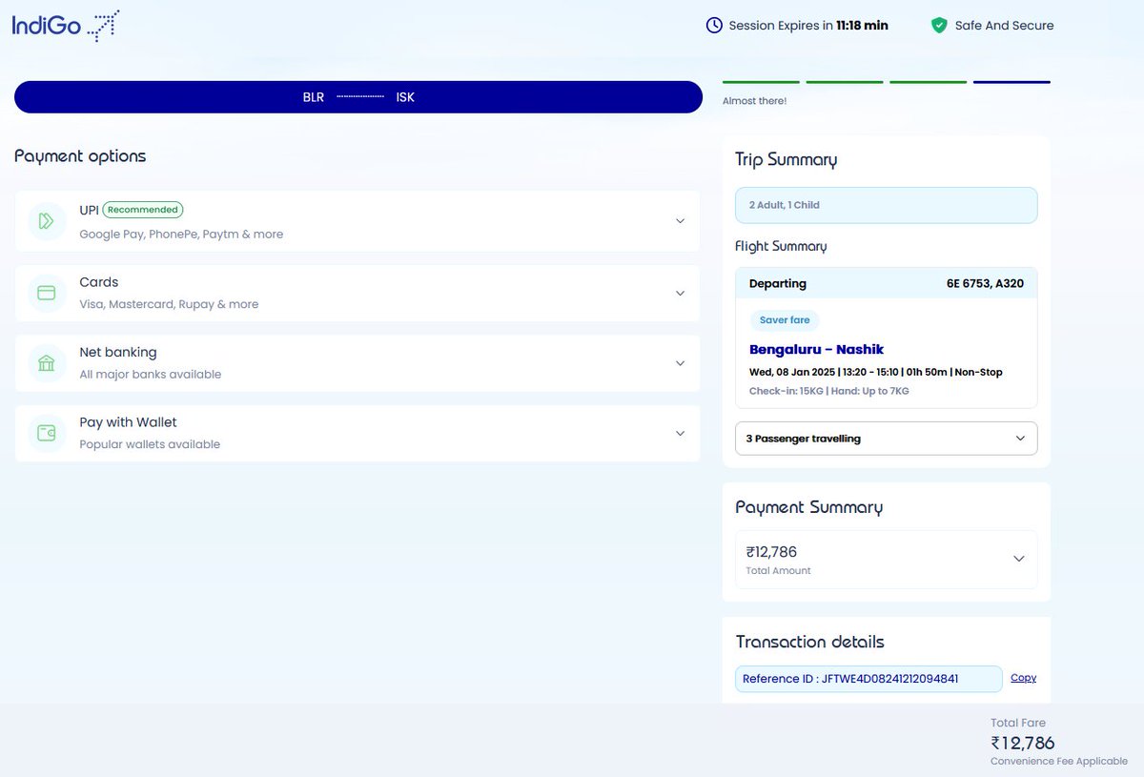Click the Pay with Wallet icon
The width and height of the screenshot is (1144, 777).
47,433
